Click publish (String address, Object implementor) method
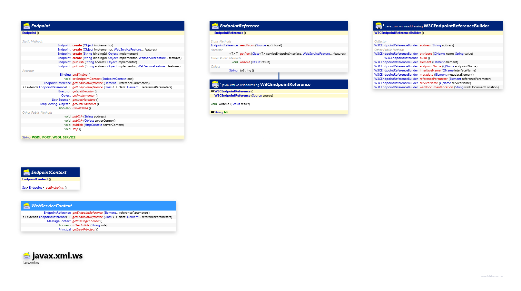Image resolution: width=521 pixels, height=291 pixels. pos(105,62)
